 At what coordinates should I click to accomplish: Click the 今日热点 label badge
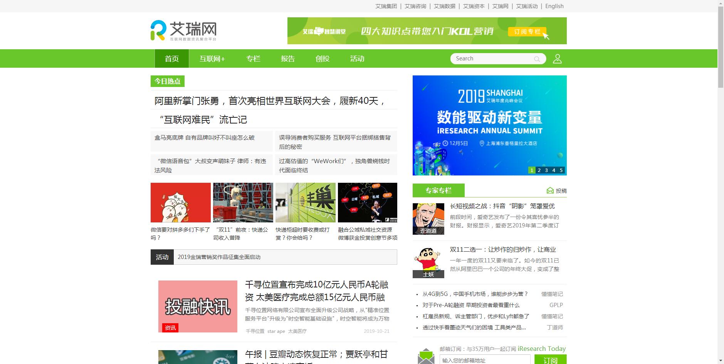click(168, 81)
